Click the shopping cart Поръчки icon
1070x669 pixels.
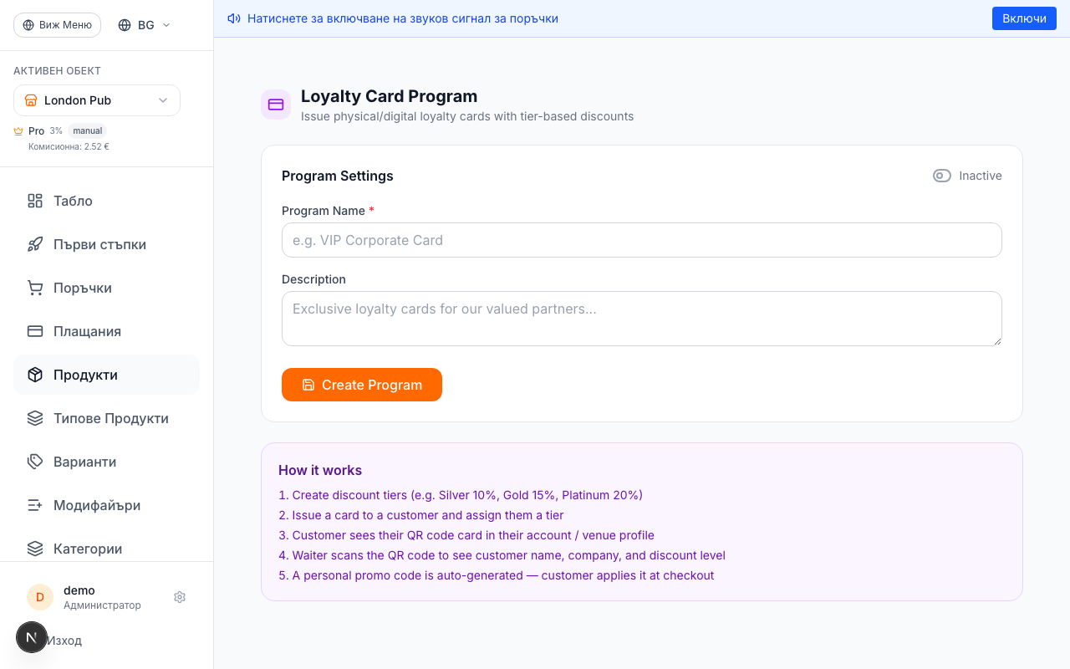[35, 288]
